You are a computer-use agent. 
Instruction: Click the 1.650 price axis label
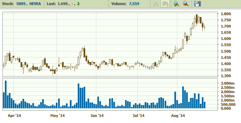[226, 32]
